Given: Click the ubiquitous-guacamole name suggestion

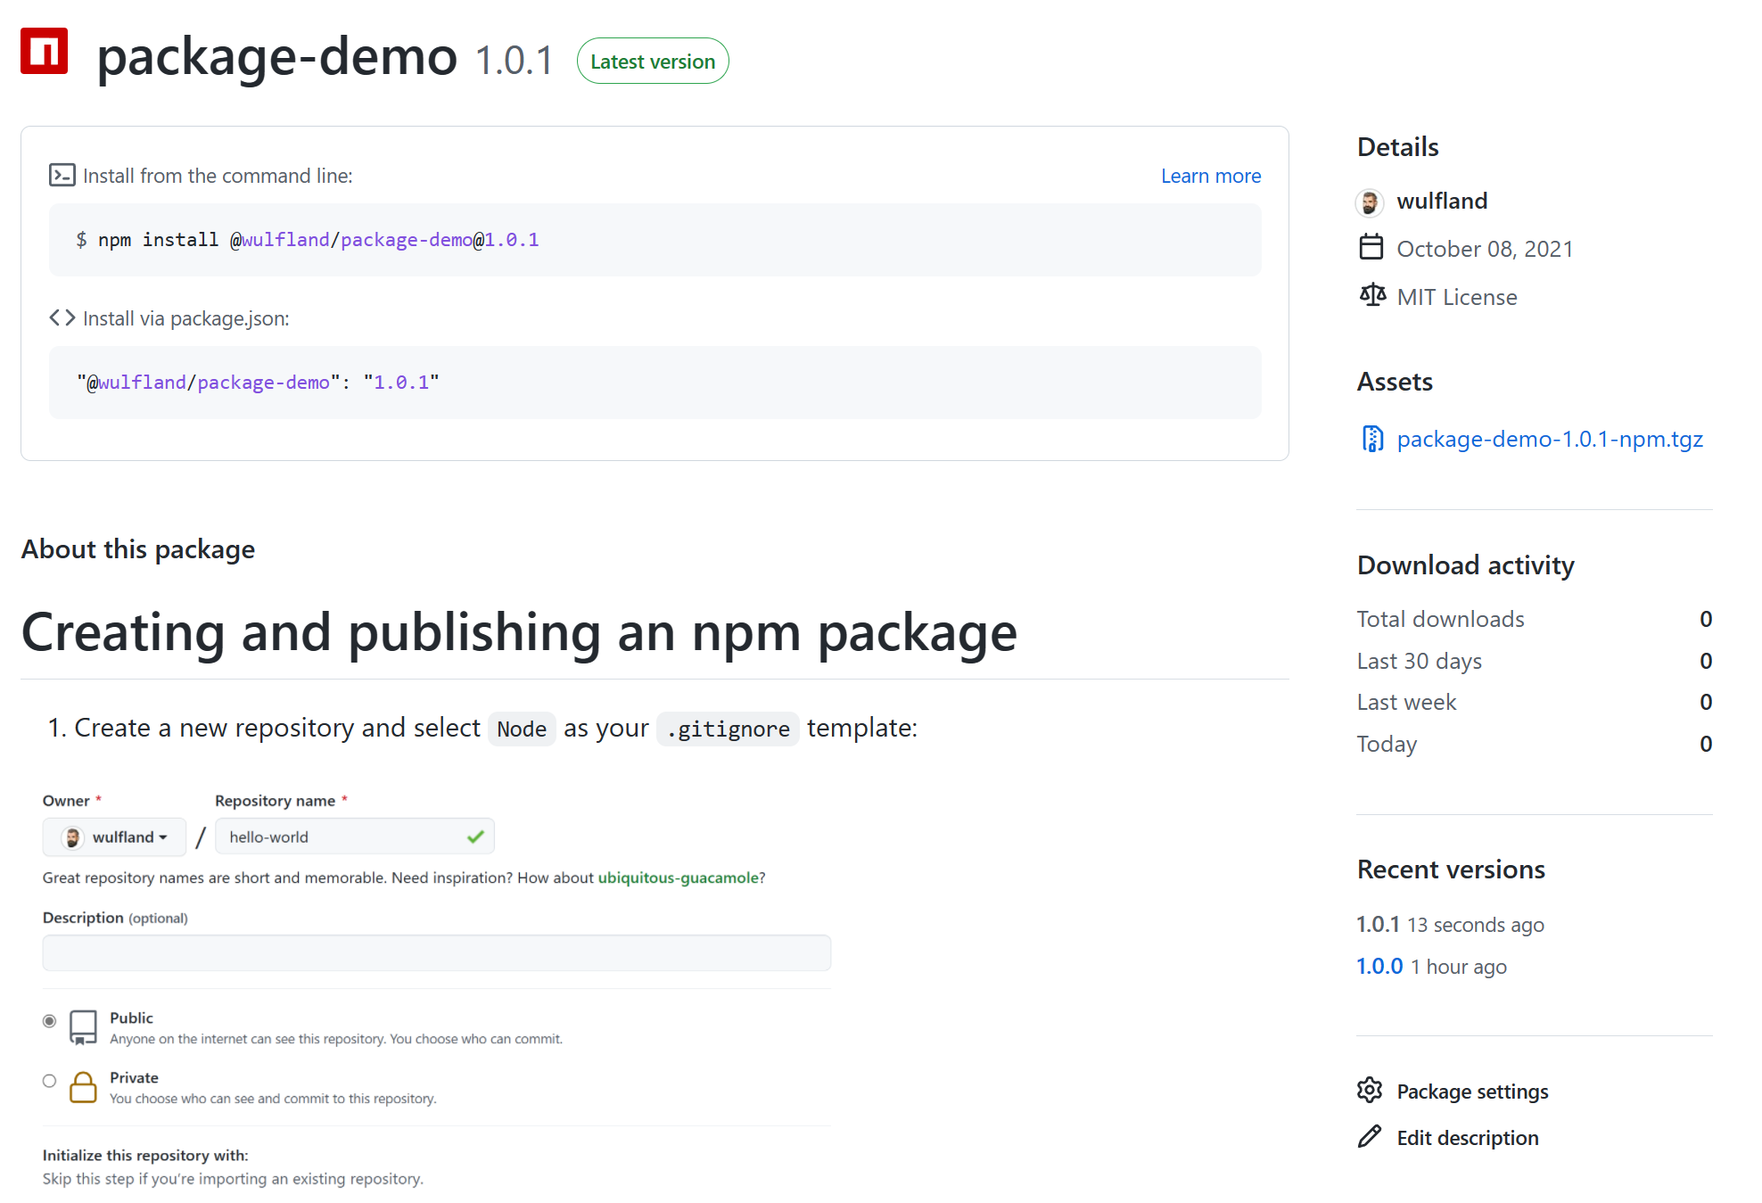Looking at the screenshot, I should click(x=678, y=878).
